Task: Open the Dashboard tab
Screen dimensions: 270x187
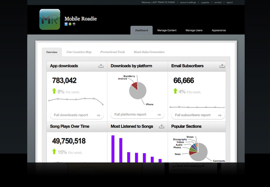Action: (x=142, y=30)
